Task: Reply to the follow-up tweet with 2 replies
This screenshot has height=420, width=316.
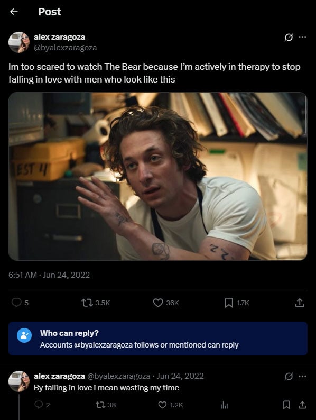Action: click(39, 405)
